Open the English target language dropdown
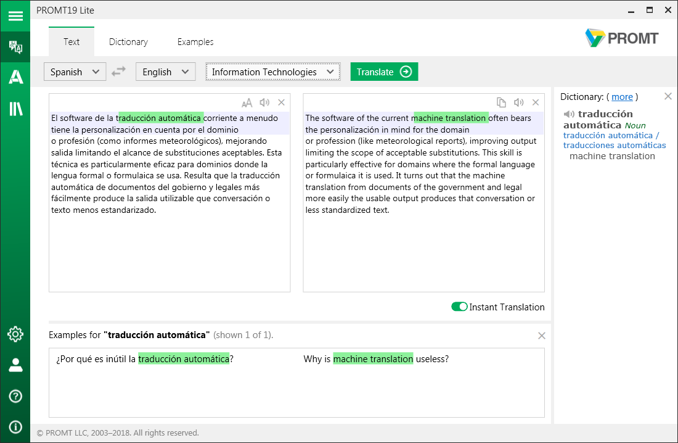 (x=165, y=72)
